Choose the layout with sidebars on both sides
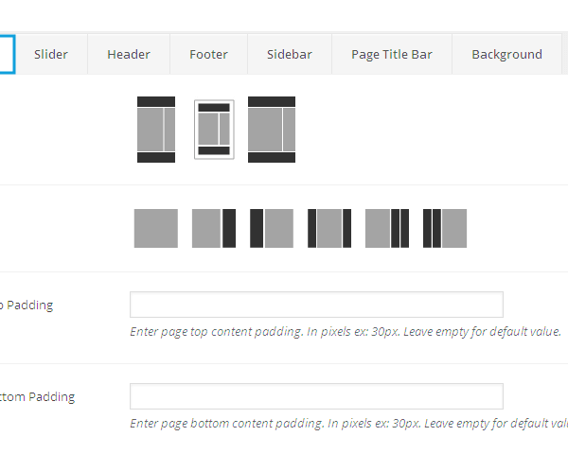Screen dimensions: 568x454 point(329,228)
